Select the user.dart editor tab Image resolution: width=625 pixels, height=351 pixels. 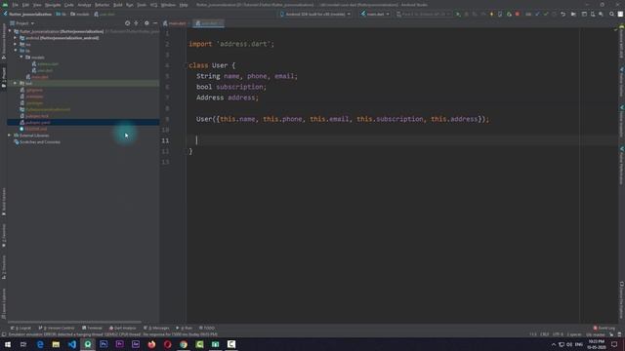point(208,23)
